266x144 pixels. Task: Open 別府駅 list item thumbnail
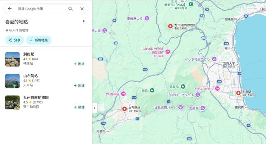click(x=12, y=59)
